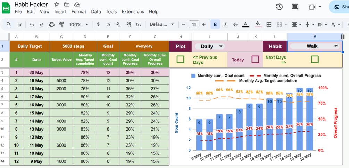Screen dimensions: 349x168
Task: Open the Extensions menu
Action: coord(133,12)
